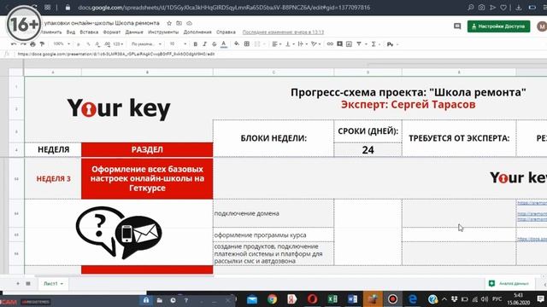This screenshot has height=307, width=547.
Task: Open the comment history icon
Action: click(x=457, y=26)
